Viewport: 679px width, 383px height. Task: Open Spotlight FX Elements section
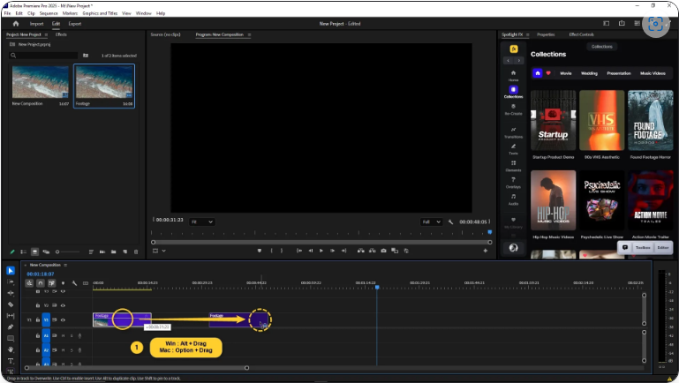pyautogui.click(x=513, y=166)
